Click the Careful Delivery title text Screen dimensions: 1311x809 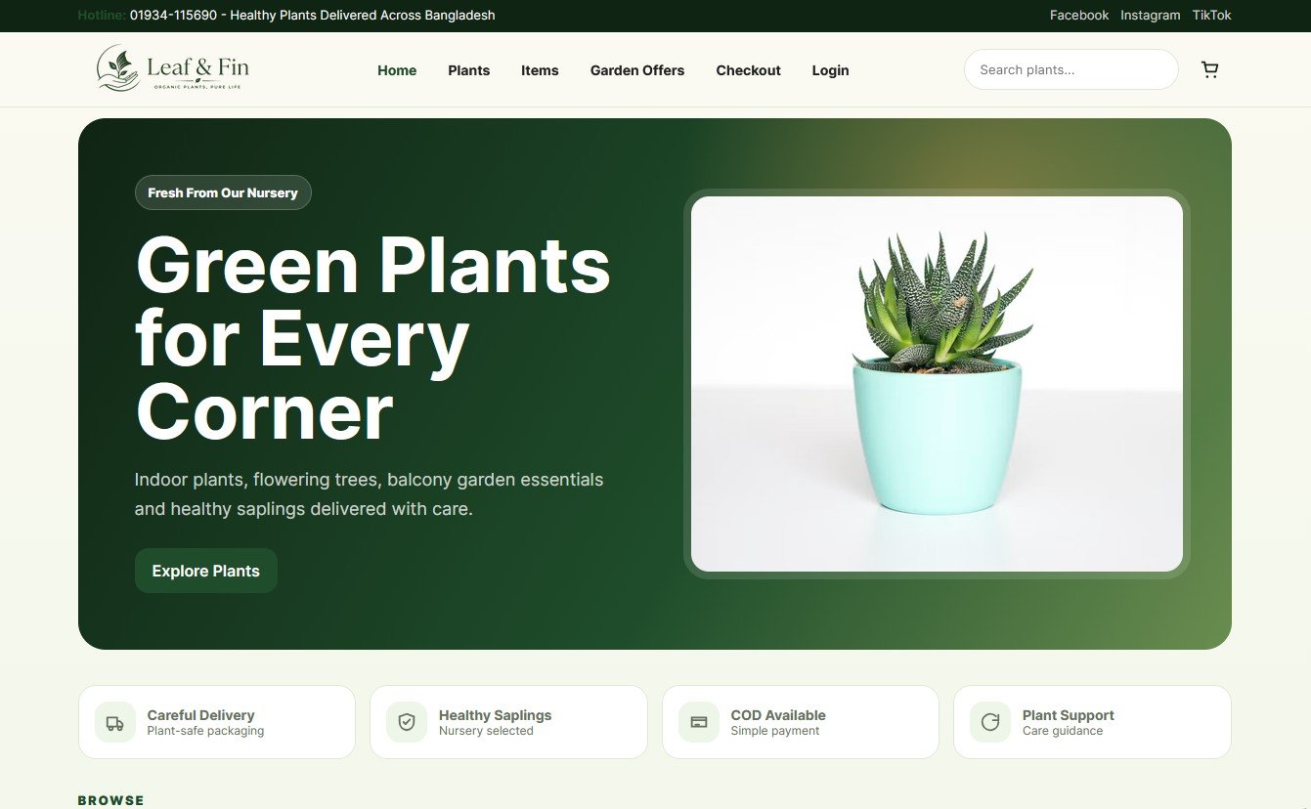point(200,715)
